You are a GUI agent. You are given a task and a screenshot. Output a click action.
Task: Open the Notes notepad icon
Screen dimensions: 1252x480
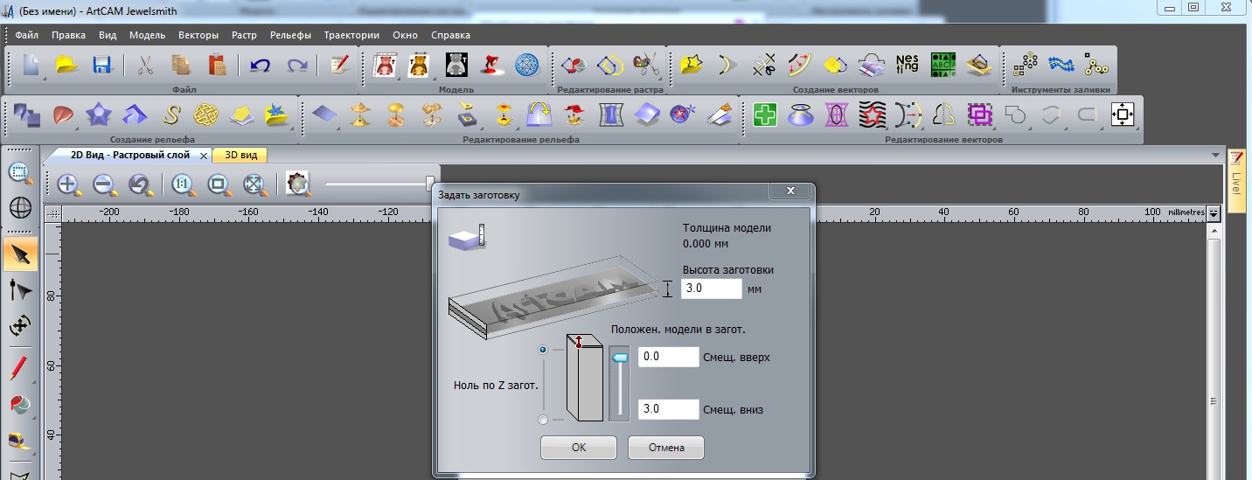(x=339, y=65)
